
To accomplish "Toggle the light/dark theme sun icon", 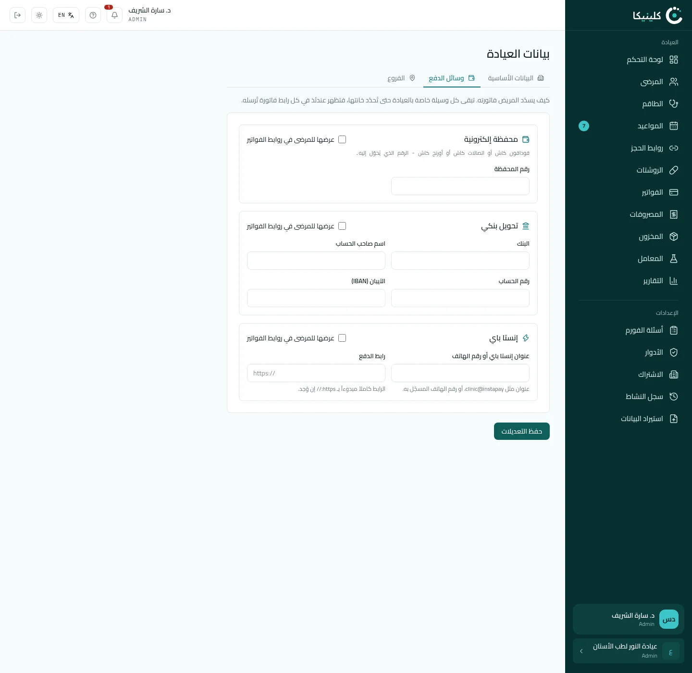I will 39,15.
